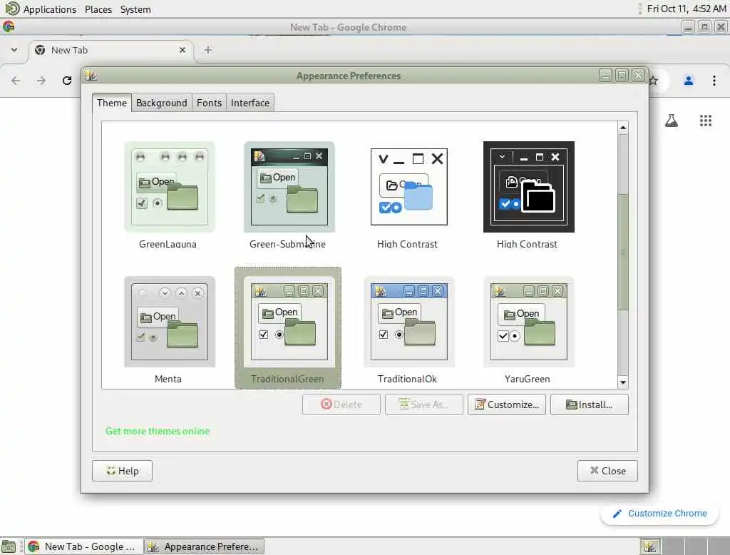730x555 pixels.
Task: Select the TraditionalGreen theme thumbnail
Action: [x=289, y=322]
